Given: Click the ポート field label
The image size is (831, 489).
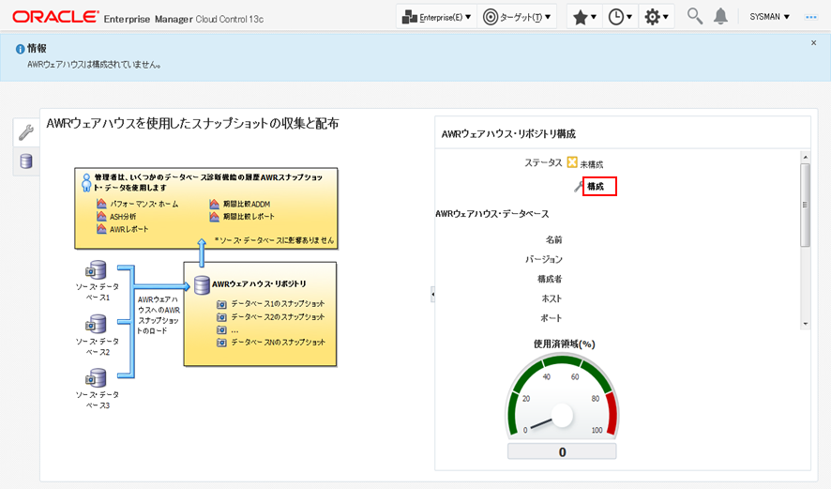Looking at the screenshot, I should 551,318.
